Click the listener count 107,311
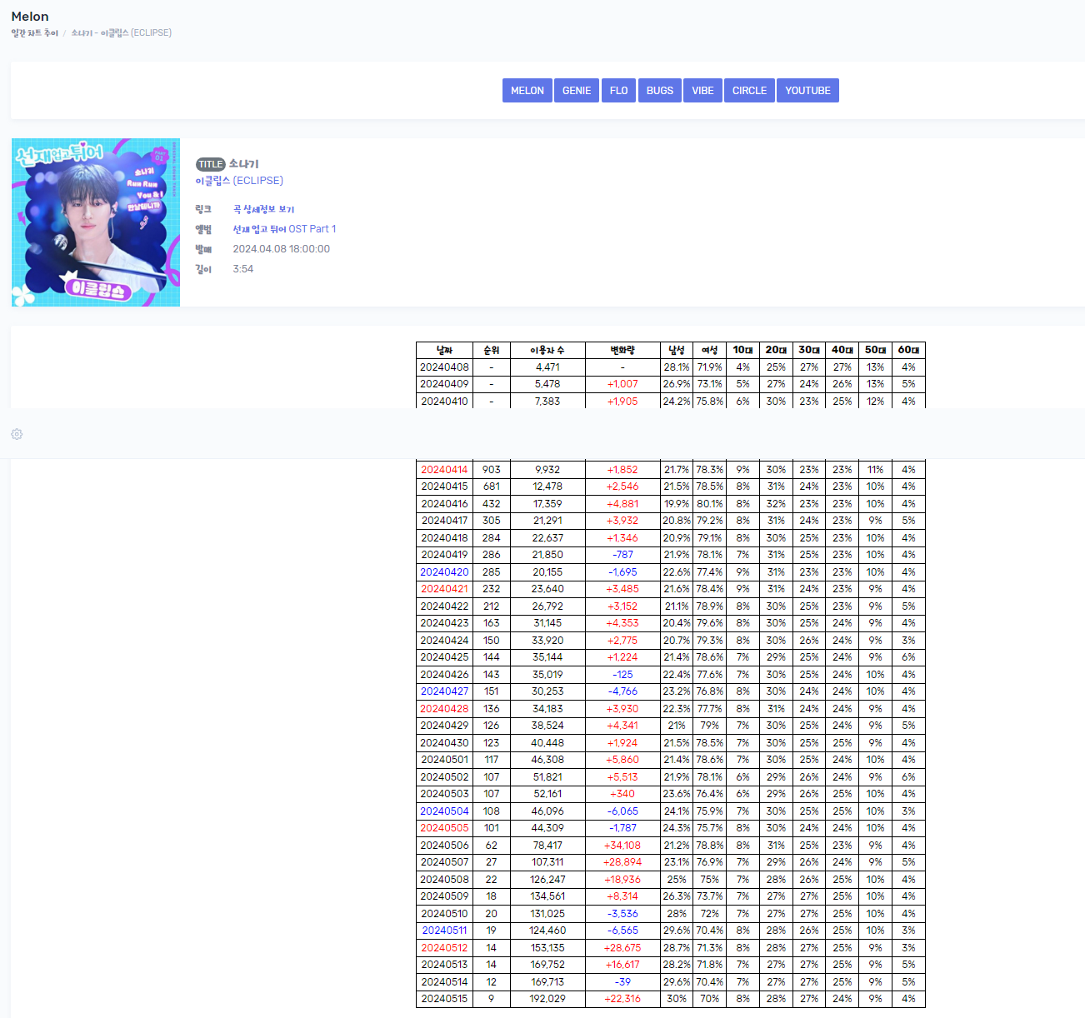 point(547,862)
